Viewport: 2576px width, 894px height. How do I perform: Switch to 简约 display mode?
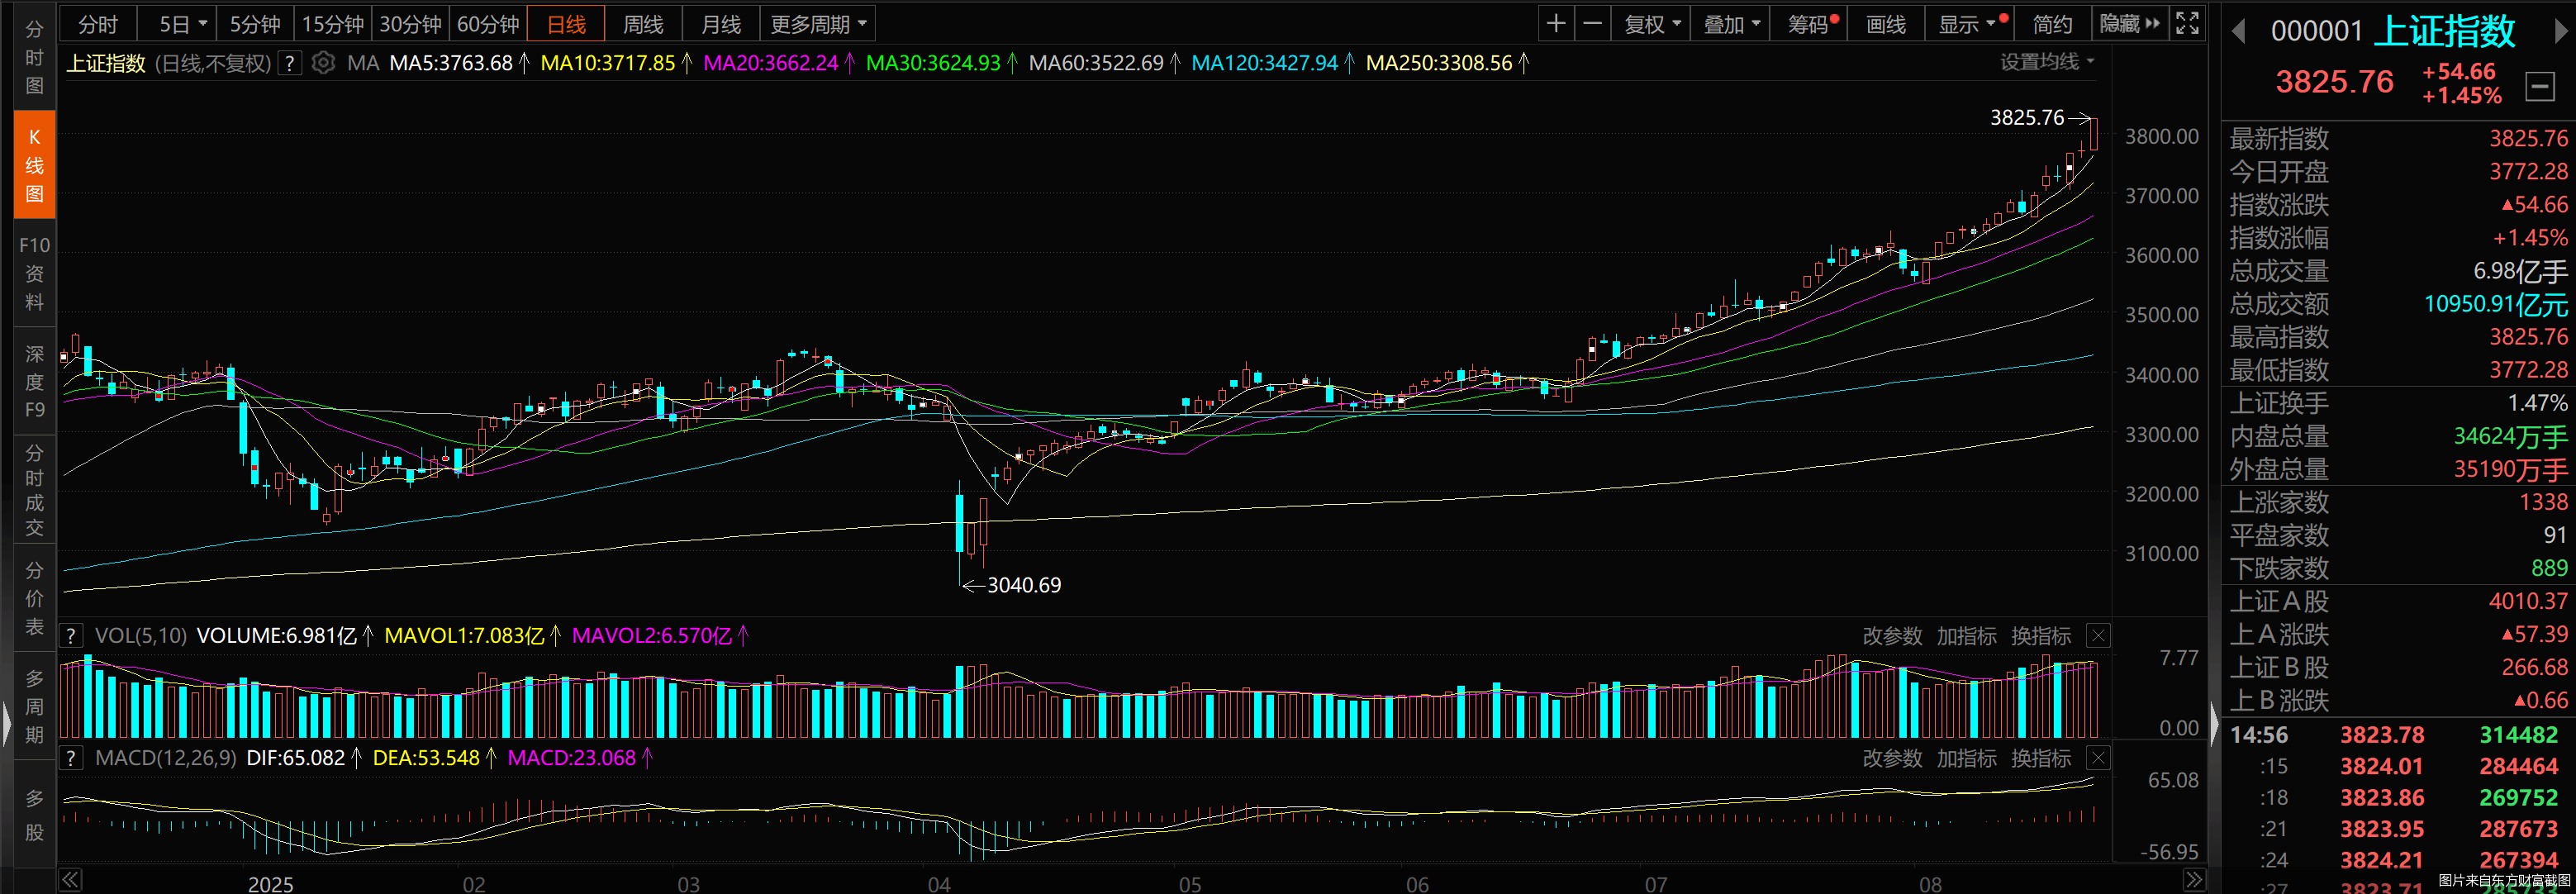2052,24
